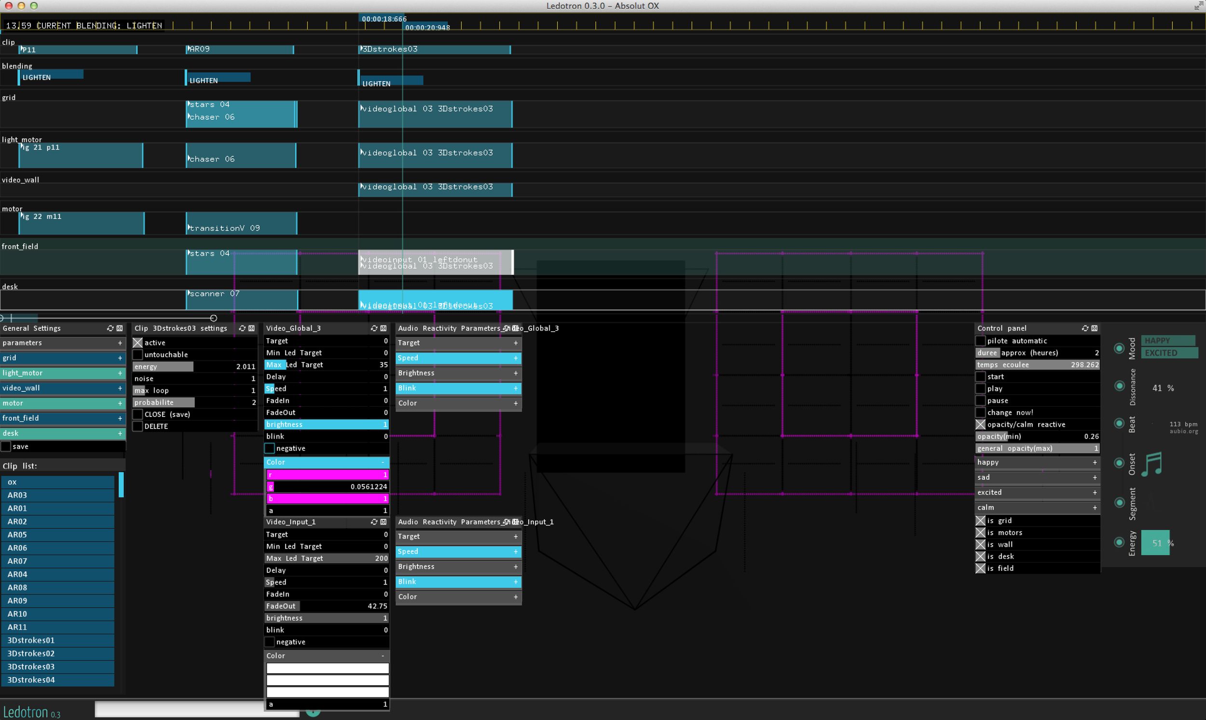Viewport: 1206px width, 720px height.
Task: Click save icon in Video_Input_1 panel header
Action: 384,522
